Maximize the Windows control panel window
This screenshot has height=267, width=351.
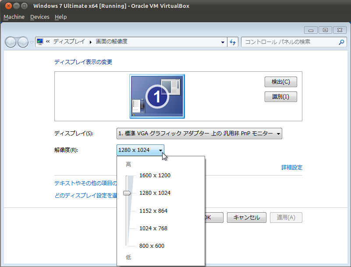(325, 30)
